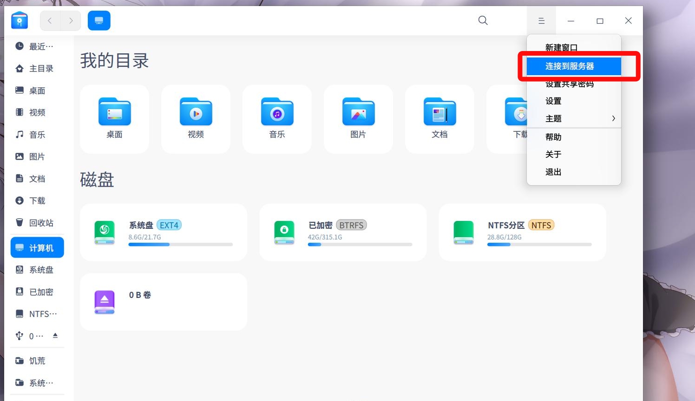Select 图片 in the left sidebar
Image resolution: width=695 pixels, height=401 pixels.
click(x=37, y=156)
